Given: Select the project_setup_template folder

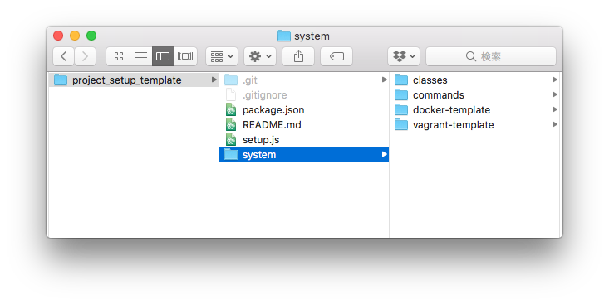Looking at the screenshot, I should tap(133, 80).
